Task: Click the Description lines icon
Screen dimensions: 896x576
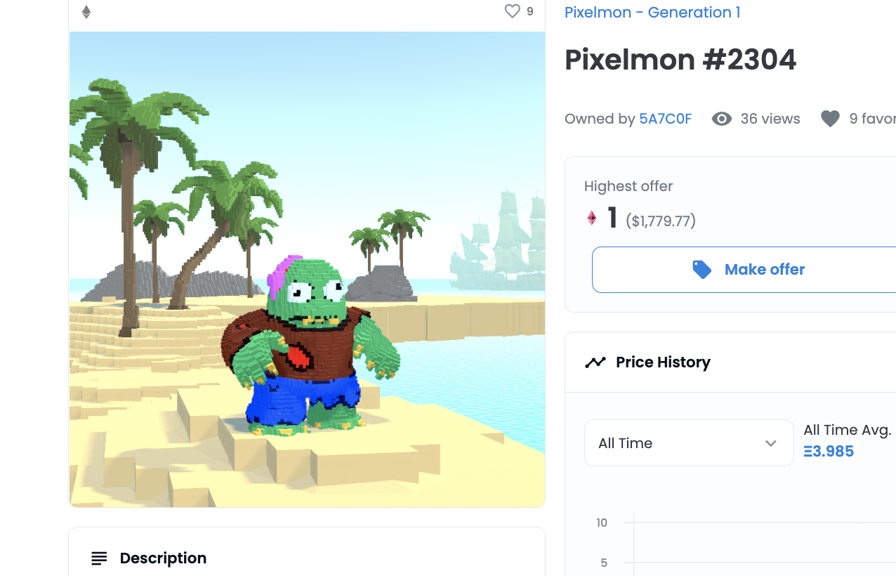Action: point(99,558)
